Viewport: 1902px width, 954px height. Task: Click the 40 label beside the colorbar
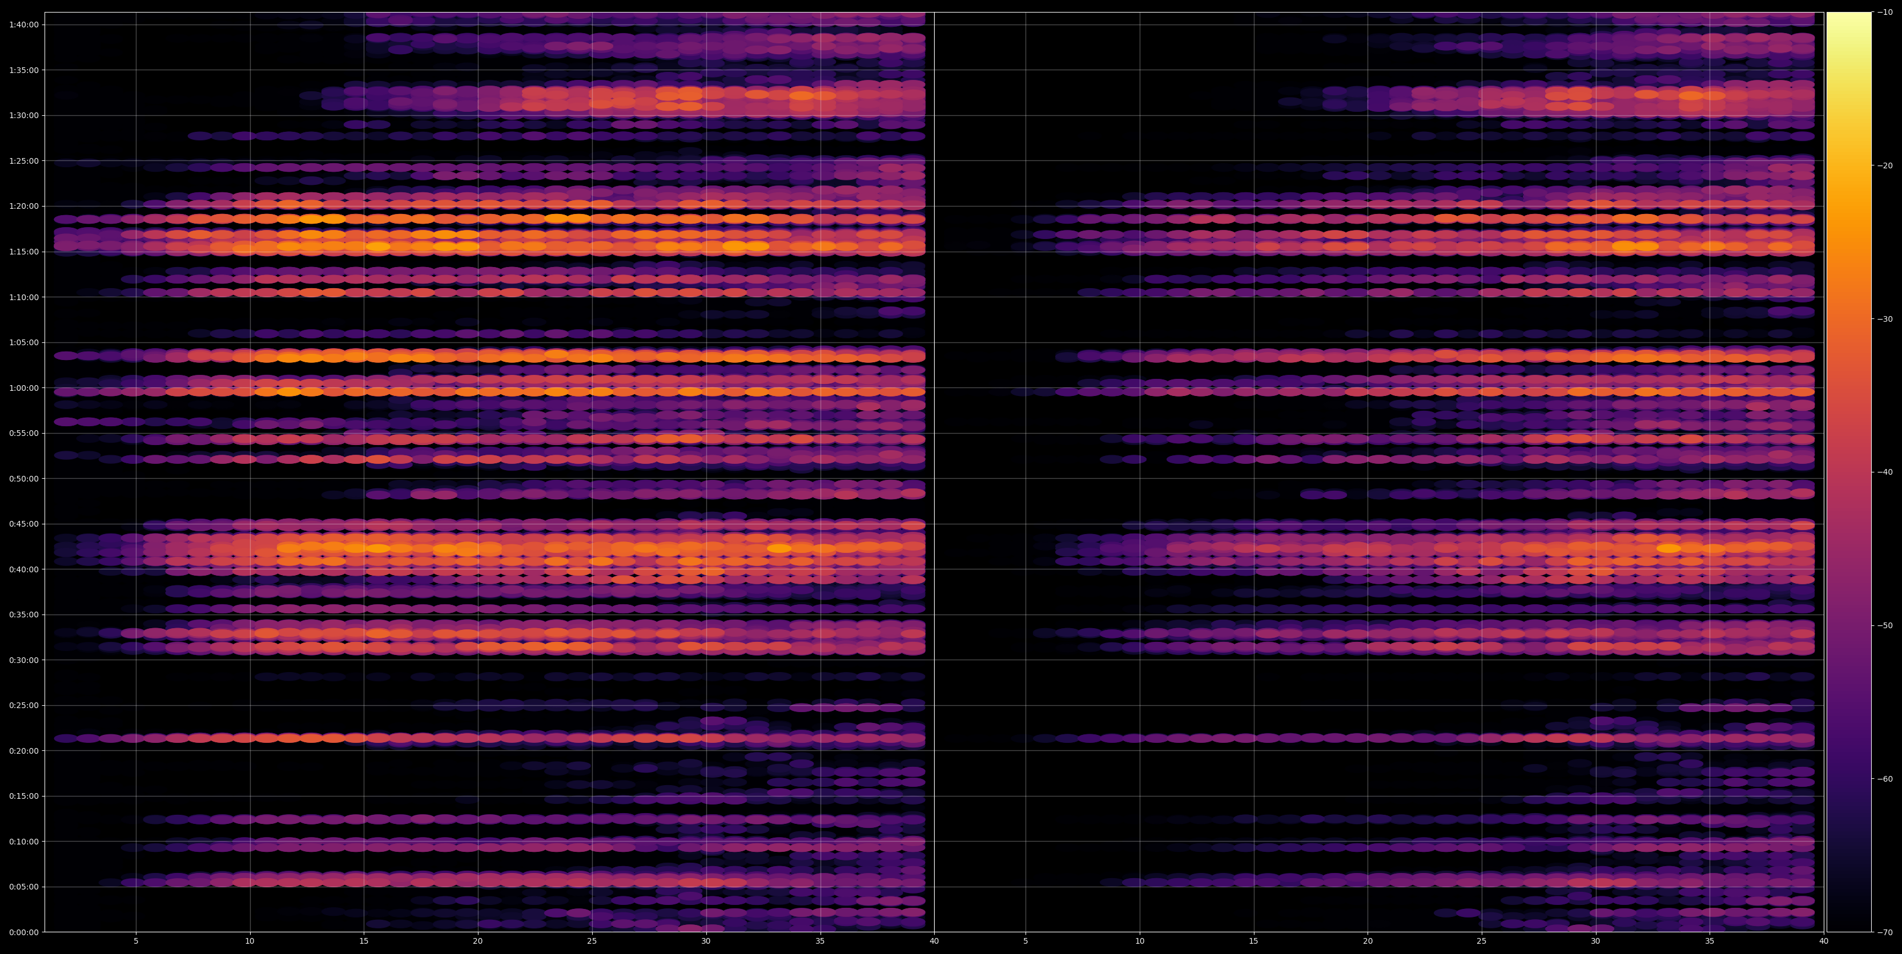pyautogui.click(x=1824, y=941)
